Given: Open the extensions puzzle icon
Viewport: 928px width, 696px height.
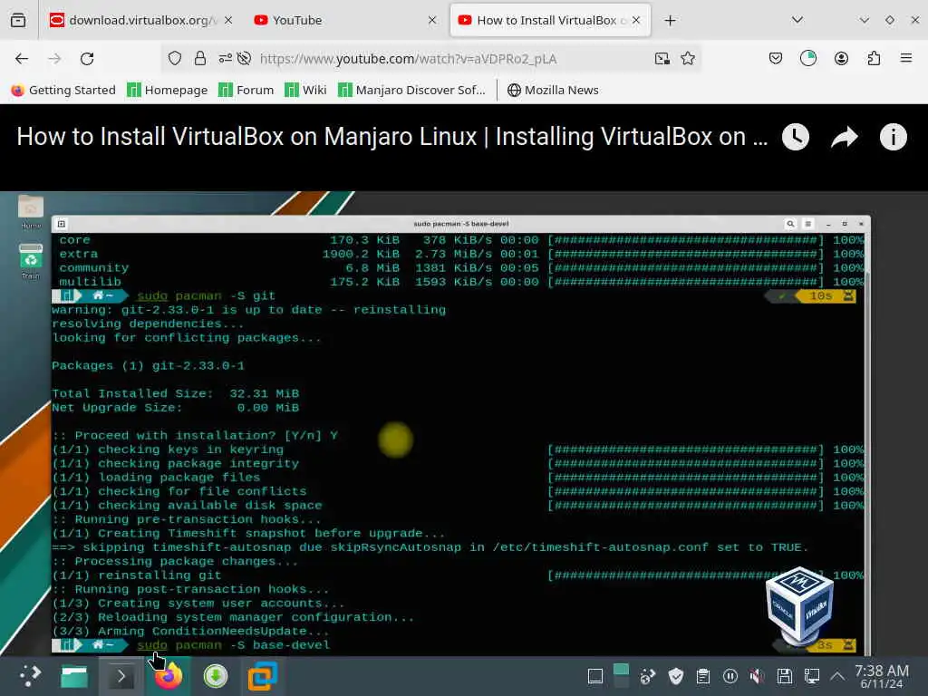Looking at the screenshot, I should [x=874, y=59].
